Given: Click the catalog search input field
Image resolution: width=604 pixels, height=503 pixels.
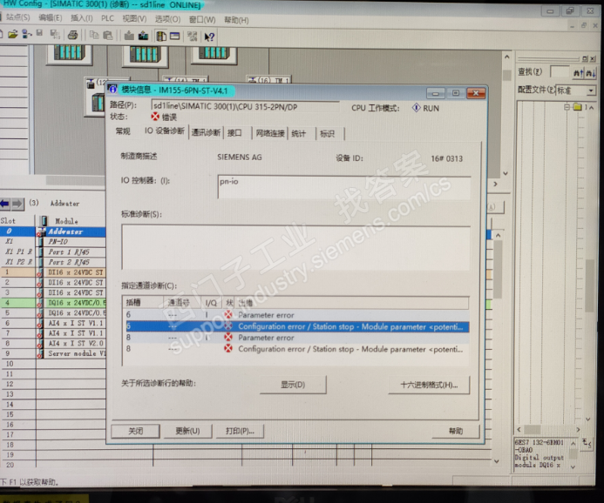Looking at the screenshot, I should 560,72.
